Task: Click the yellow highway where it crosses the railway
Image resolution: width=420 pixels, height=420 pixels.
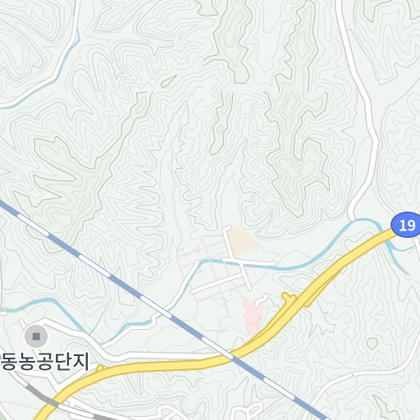Action: 232,355
